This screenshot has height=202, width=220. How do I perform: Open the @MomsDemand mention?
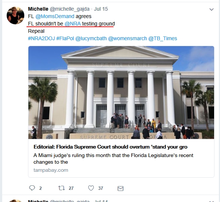(x=55, y=16)
